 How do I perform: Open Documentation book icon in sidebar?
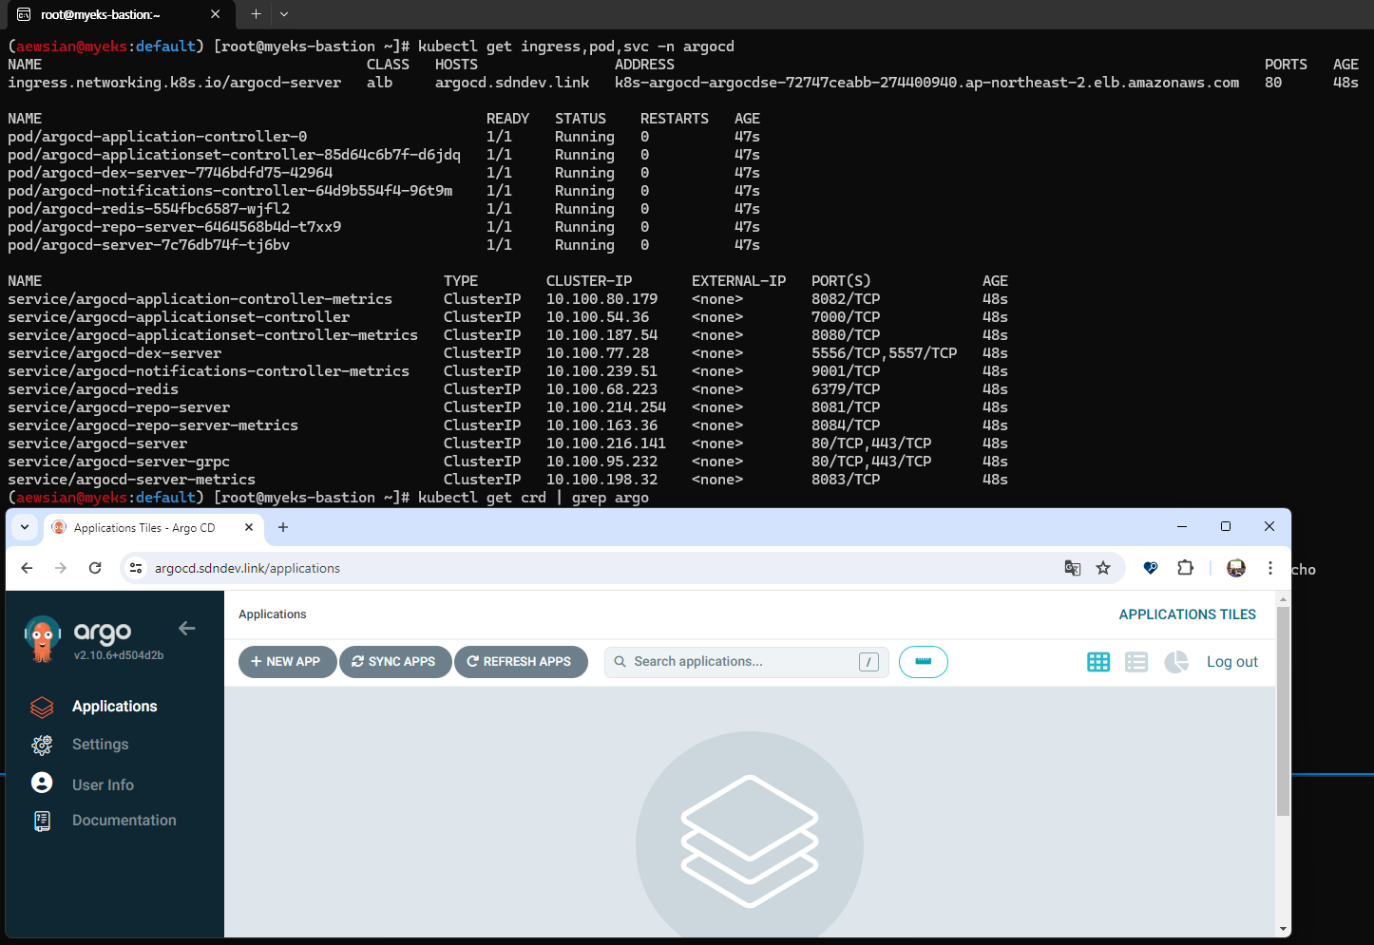tap(42, 821)
